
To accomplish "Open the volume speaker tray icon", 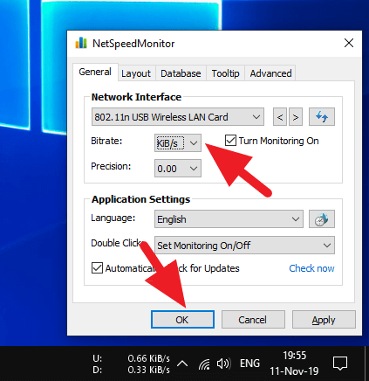I will [223, 364].
